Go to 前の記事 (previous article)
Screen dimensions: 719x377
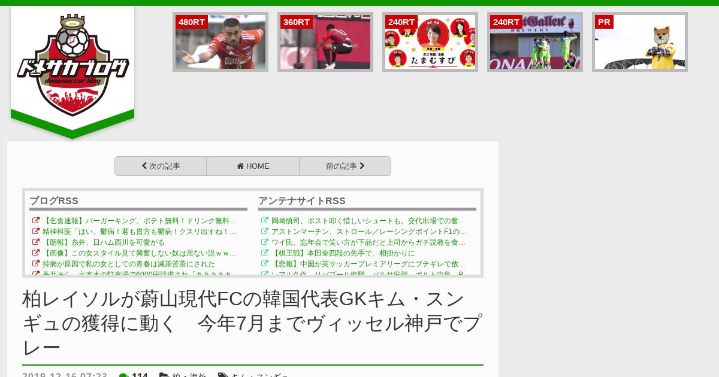[345, 166]
